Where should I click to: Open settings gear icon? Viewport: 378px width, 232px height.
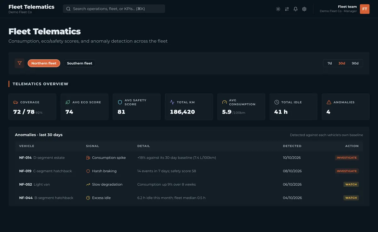(x=304, y=9)
